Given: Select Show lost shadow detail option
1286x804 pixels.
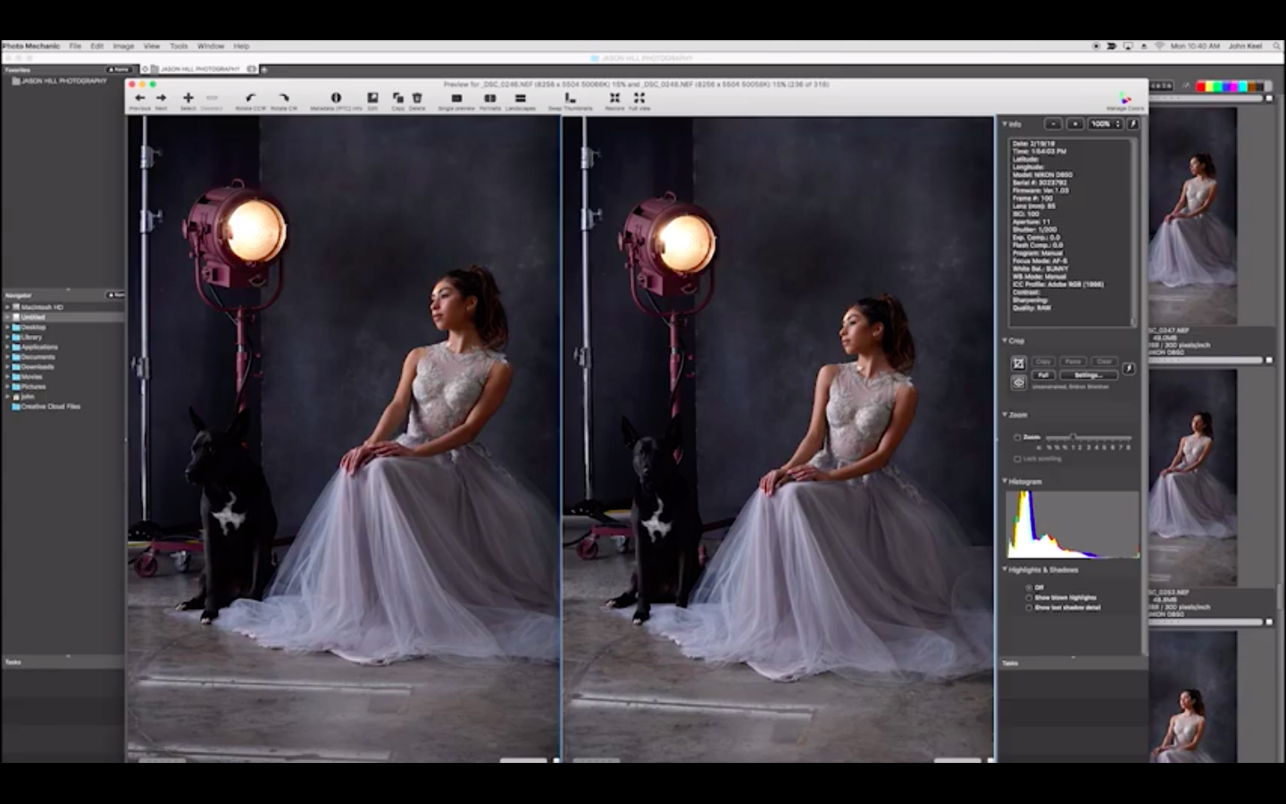Looking at the screenshot, I should click(1029, 607).
